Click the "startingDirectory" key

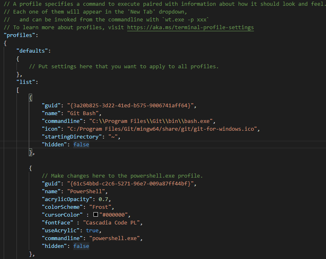[x=72, y=137]
